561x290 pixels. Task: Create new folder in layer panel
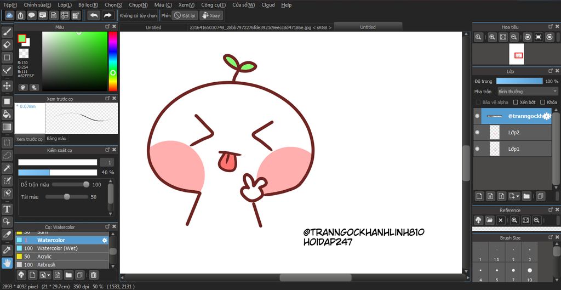pyautogui.click(x=526, y=196)
